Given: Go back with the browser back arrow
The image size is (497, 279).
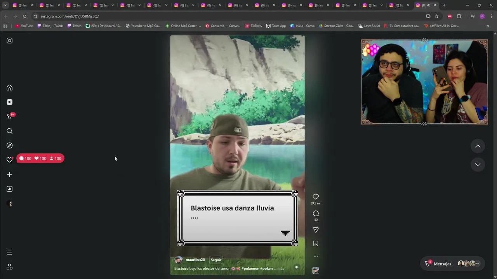Looking at the screenshot, I should coord(6,16).
